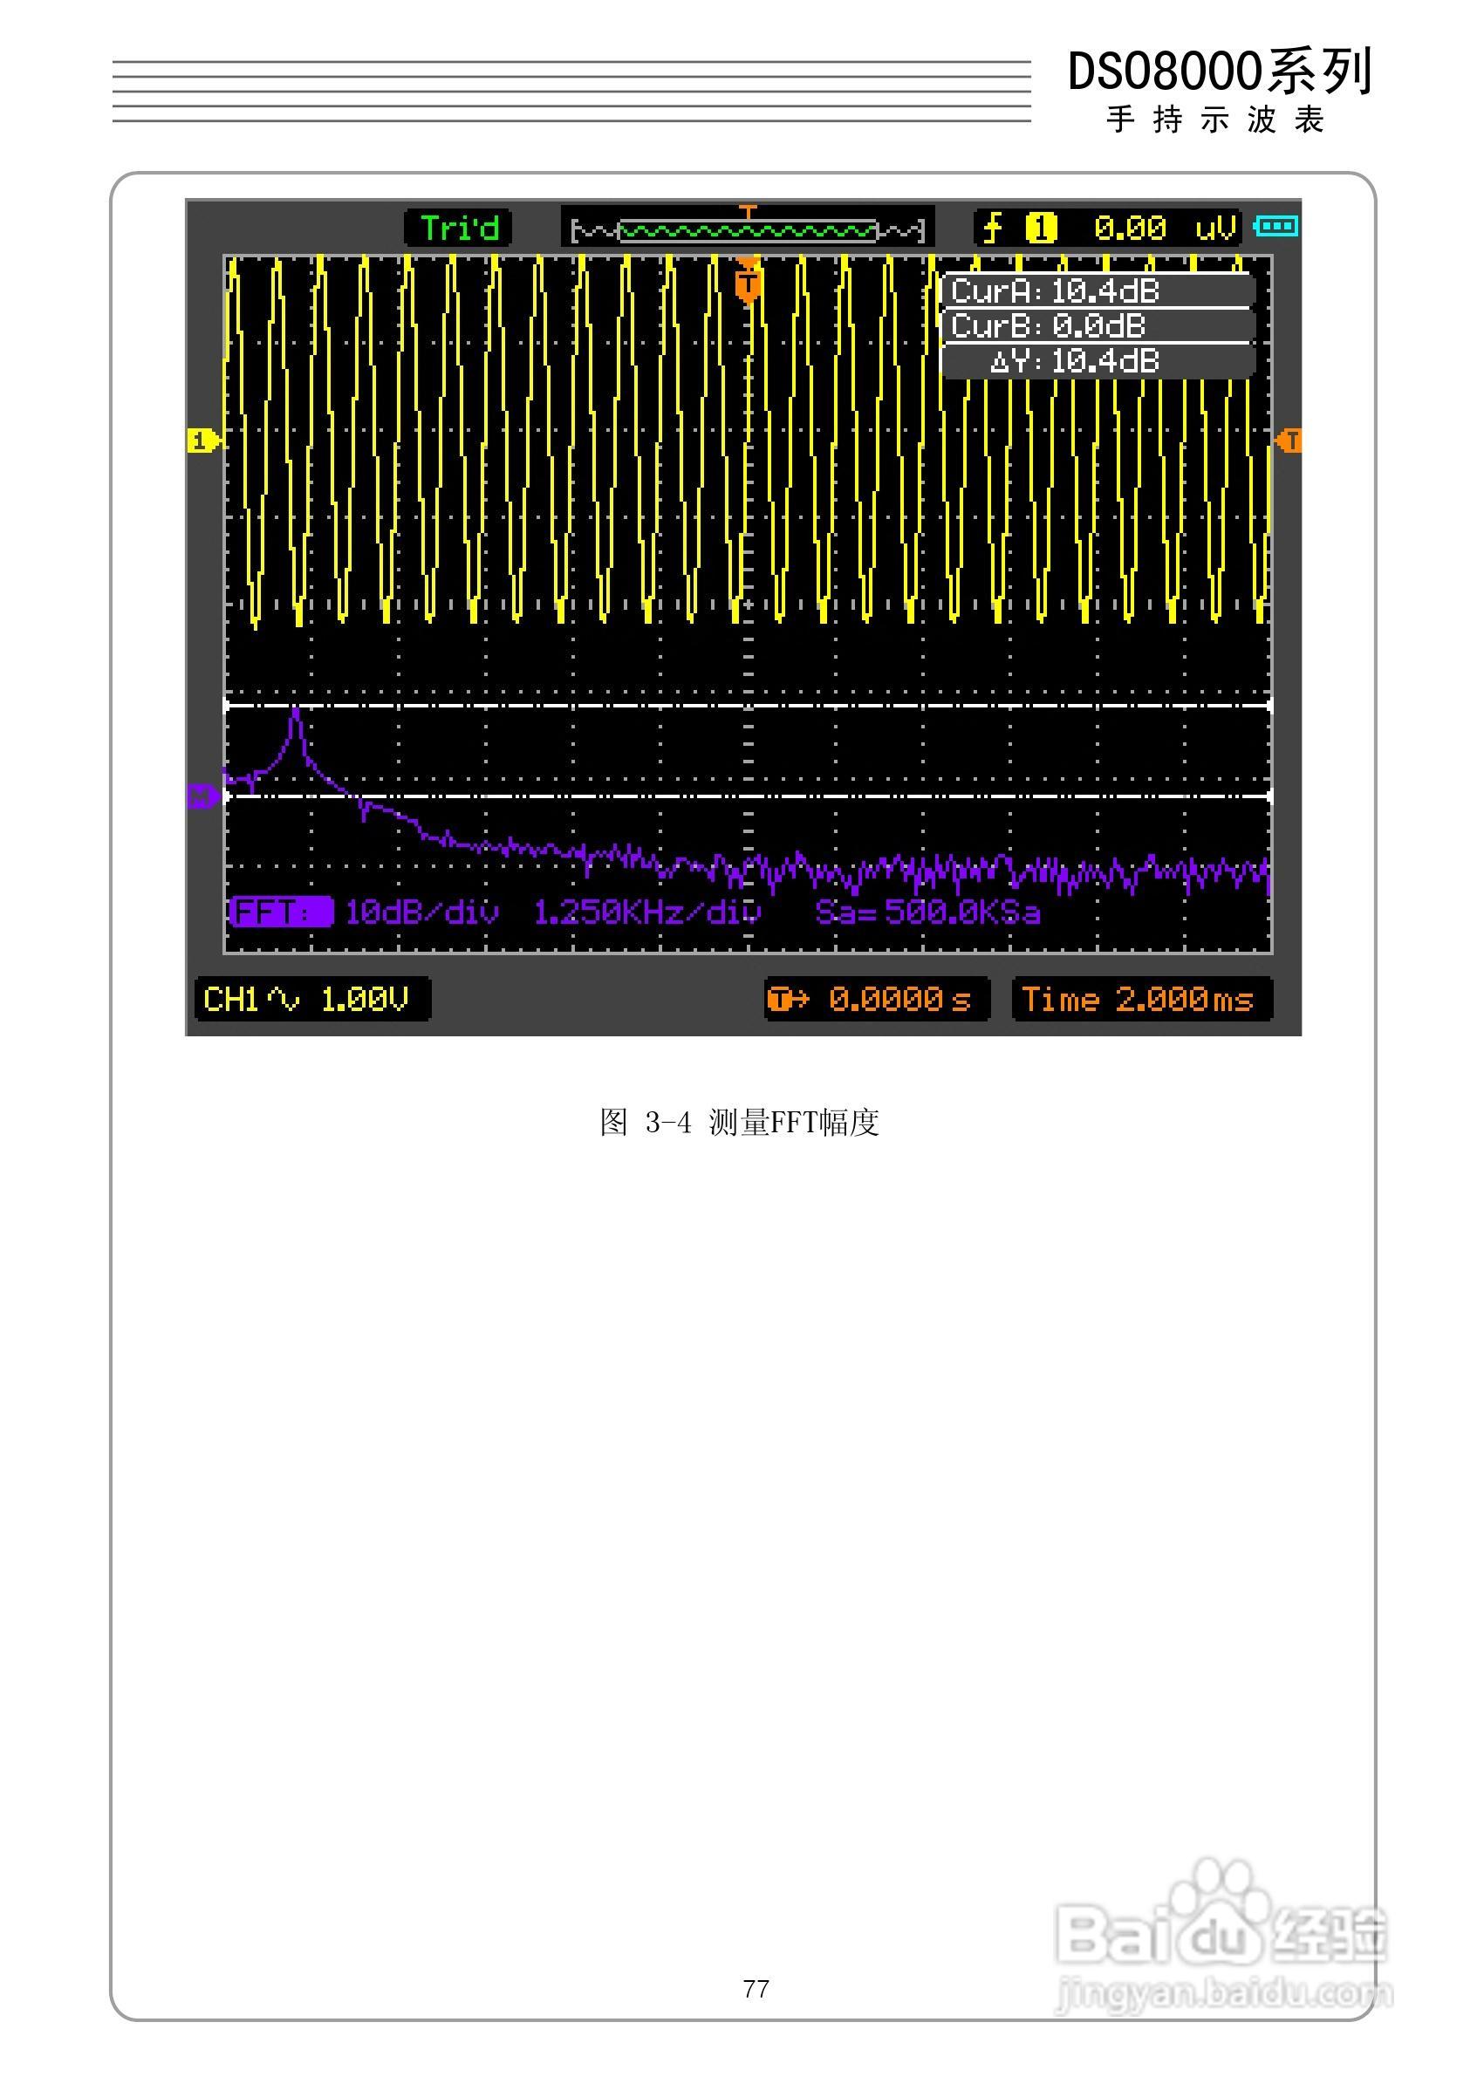Click the battery level icon
The image size is (1484, 2077).
click(x=1275, y=226)
